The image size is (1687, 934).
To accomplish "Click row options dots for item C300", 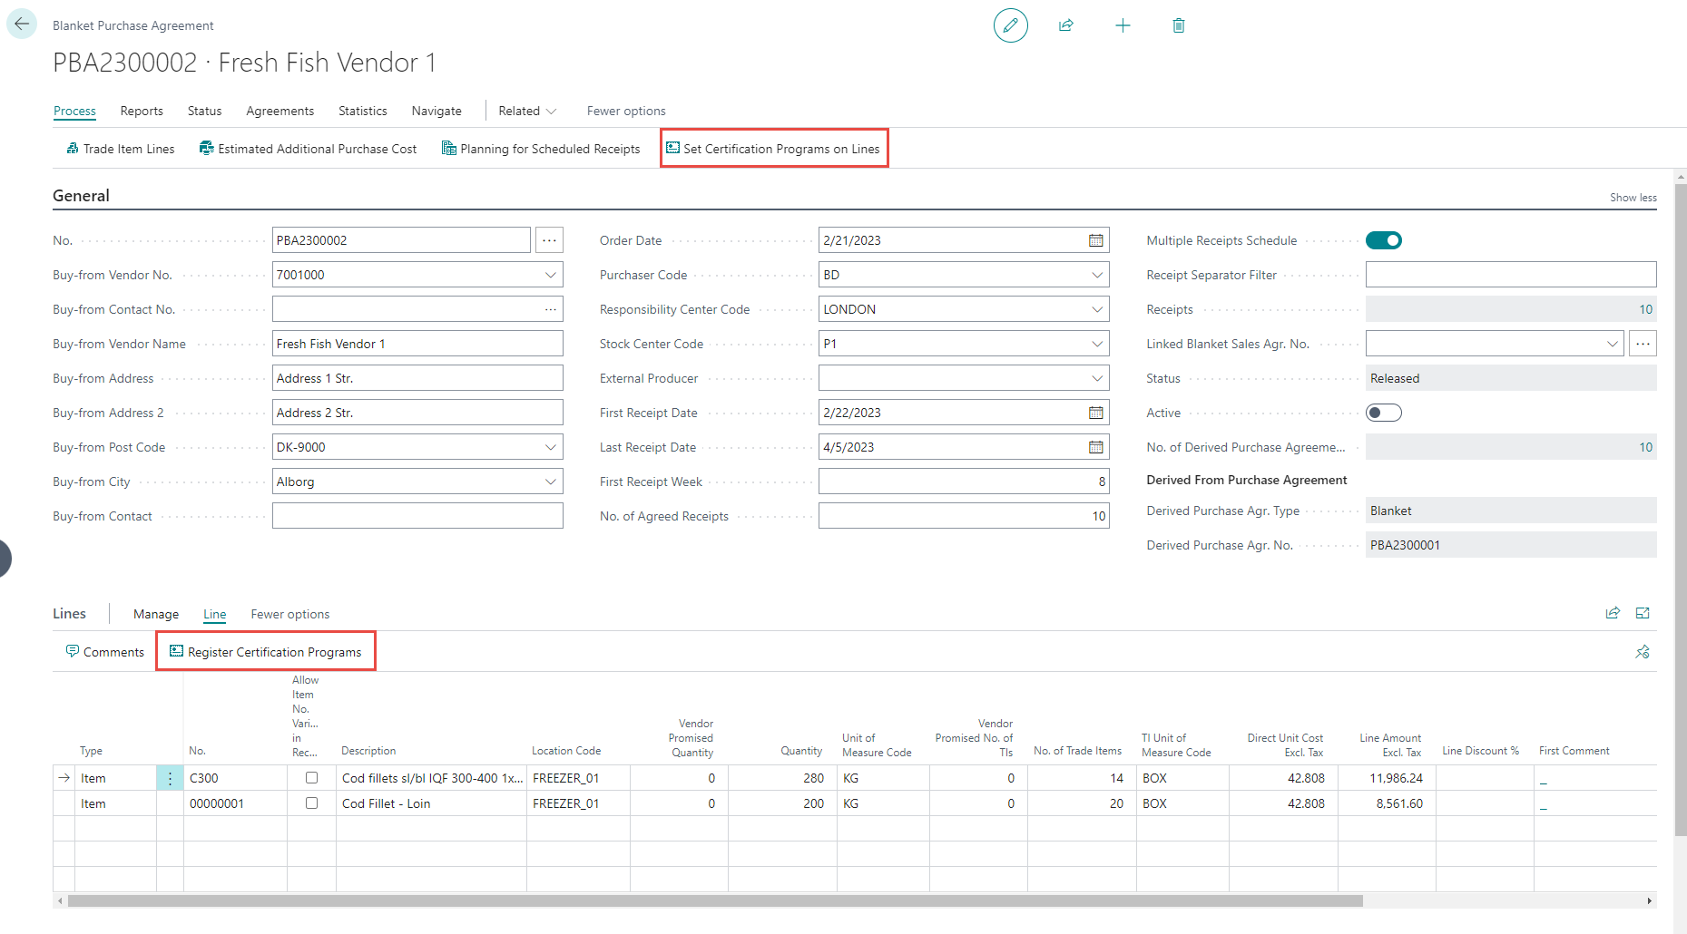I will [170, 778].
